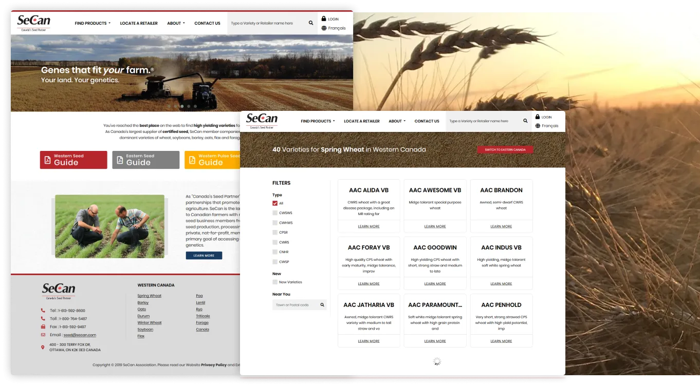This screenshot has width=700, height=386.
Task: Open the Barley footer link
Action: click(143, 303)
